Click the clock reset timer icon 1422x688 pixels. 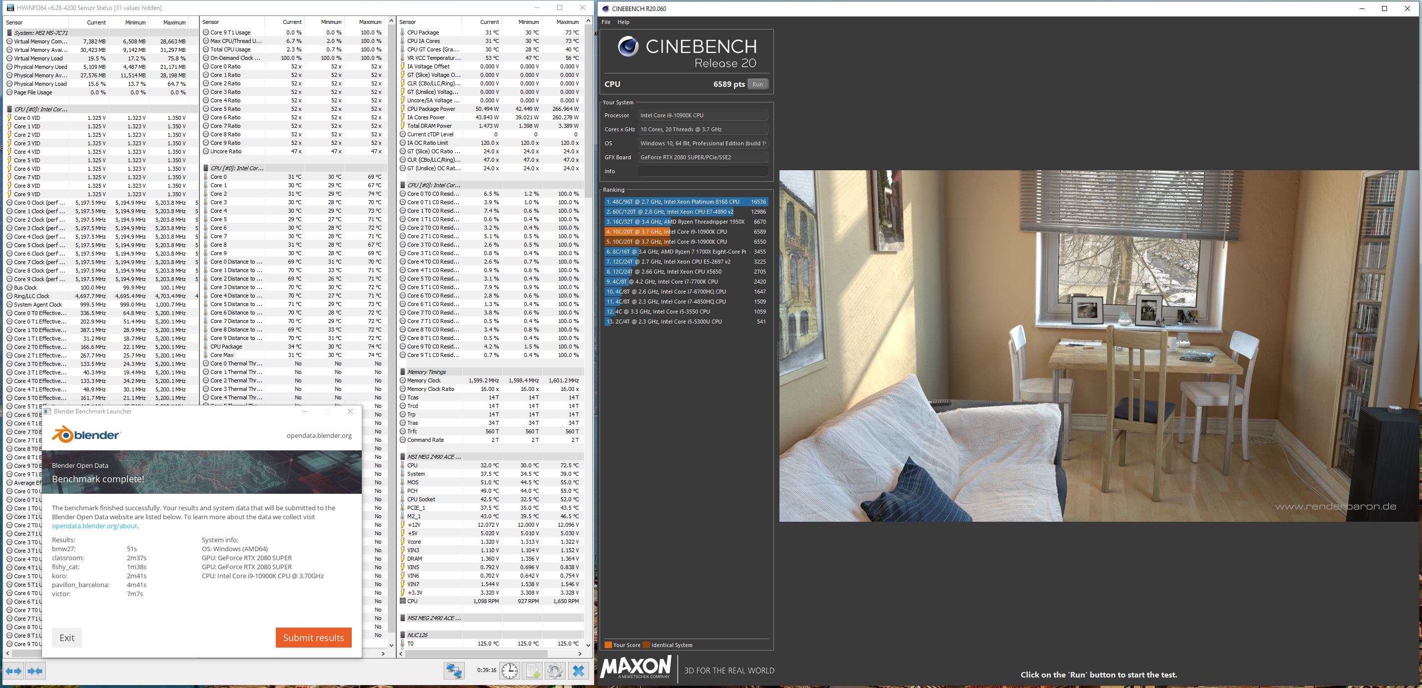click(510, 671)
